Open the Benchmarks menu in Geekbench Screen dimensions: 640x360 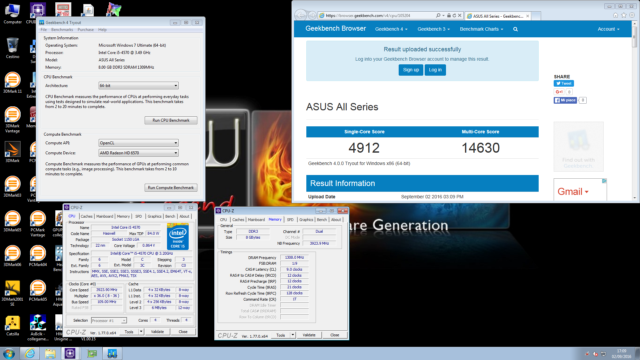(62, 30)
